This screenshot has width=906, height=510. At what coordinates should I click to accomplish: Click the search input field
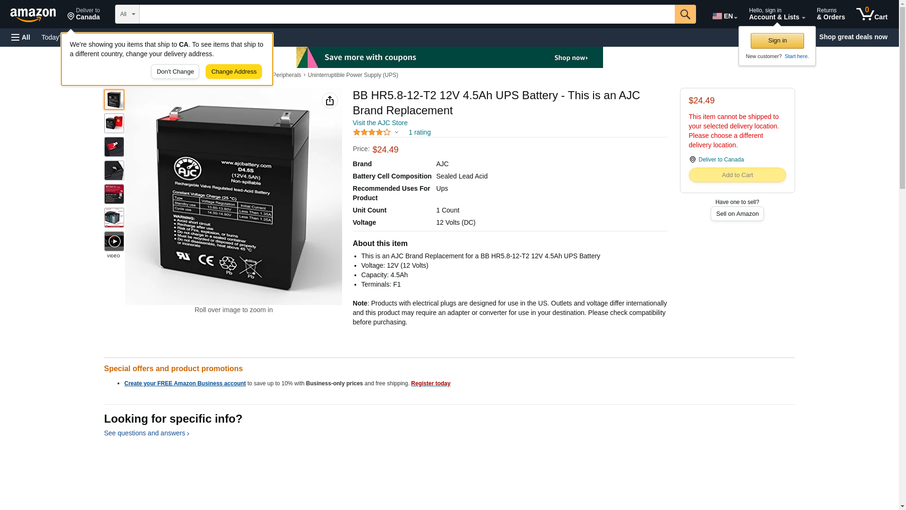click(x=407, y=14)
